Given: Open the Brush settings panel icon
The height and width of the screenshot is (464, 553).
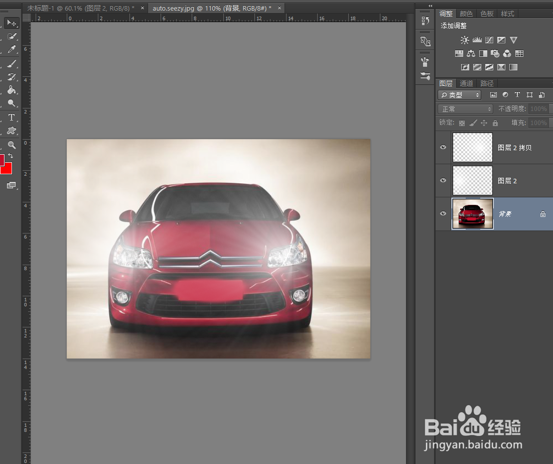Looking at the screenshot, I should coord(426,76).
